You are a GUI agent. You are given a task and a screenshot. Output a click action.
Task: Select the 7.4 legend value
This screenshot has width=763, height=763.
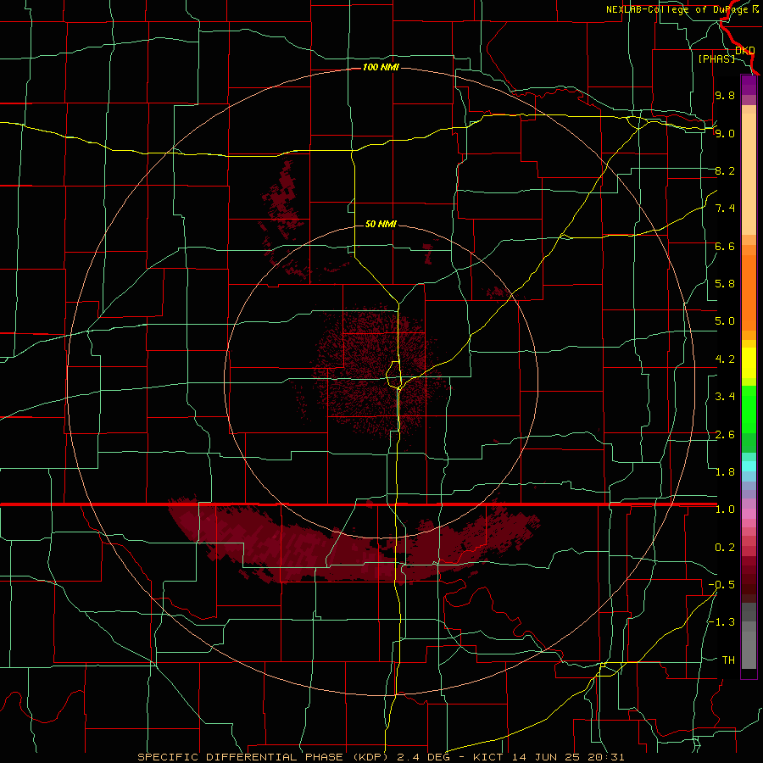[x=725, y=209]
